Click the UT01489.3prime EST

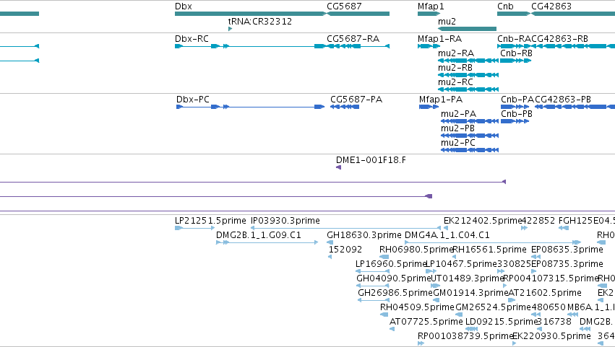pyautogui.click(x=436, y=286)
